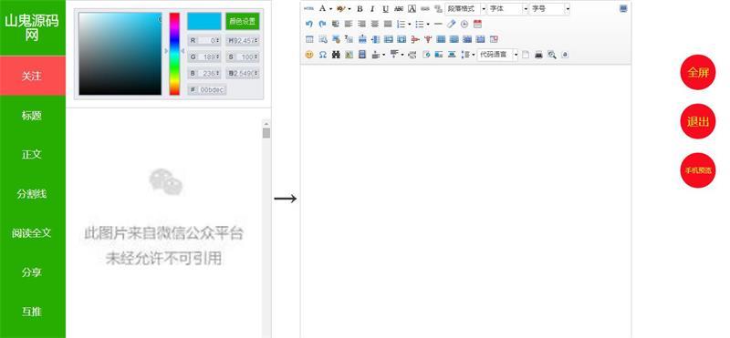Expand unordered list style dropdown arrow
Viewport: 730px width, 338px height.
click(428, 25)
